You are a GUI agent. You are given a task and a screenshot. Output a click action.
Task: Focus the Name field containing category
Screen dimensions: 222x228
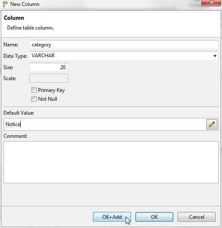(x=124, y=45)
